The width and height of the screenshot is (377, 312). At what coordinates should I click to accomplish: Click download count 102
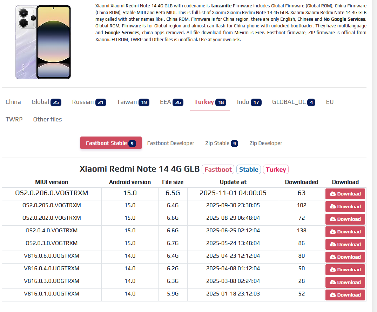[302, 205]
